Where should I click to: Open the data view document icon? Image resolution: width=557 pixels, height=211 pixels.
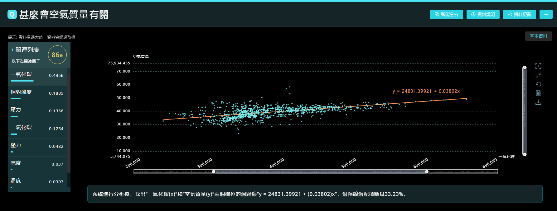coord(538,93)
